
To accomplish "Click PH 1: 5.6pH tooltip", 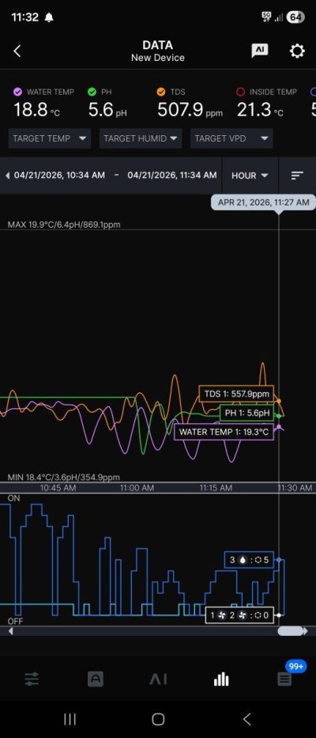I will click(246, 413).
